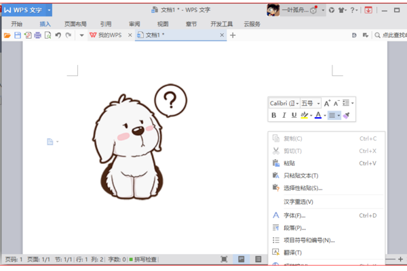Add a new document tab with plus
This screenshot has height=271, width=407.
coord(233,35)
